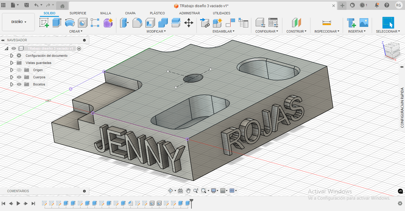Open the CREAR dropdown menu
Screen dimensions: 405x211
[x=76, y=31]
